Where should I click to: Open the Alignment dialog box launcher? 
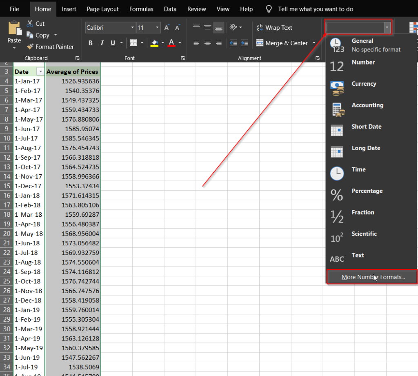pos(318,58)
